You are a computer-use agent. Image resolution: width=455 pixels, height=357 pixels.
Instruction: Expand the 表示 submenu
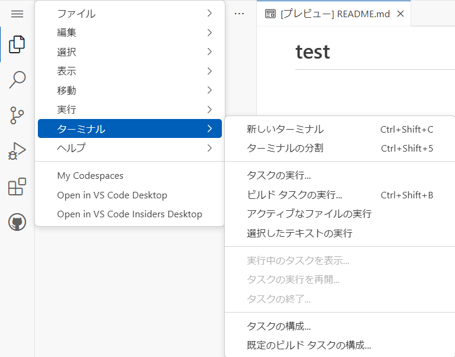coord(130,71)
